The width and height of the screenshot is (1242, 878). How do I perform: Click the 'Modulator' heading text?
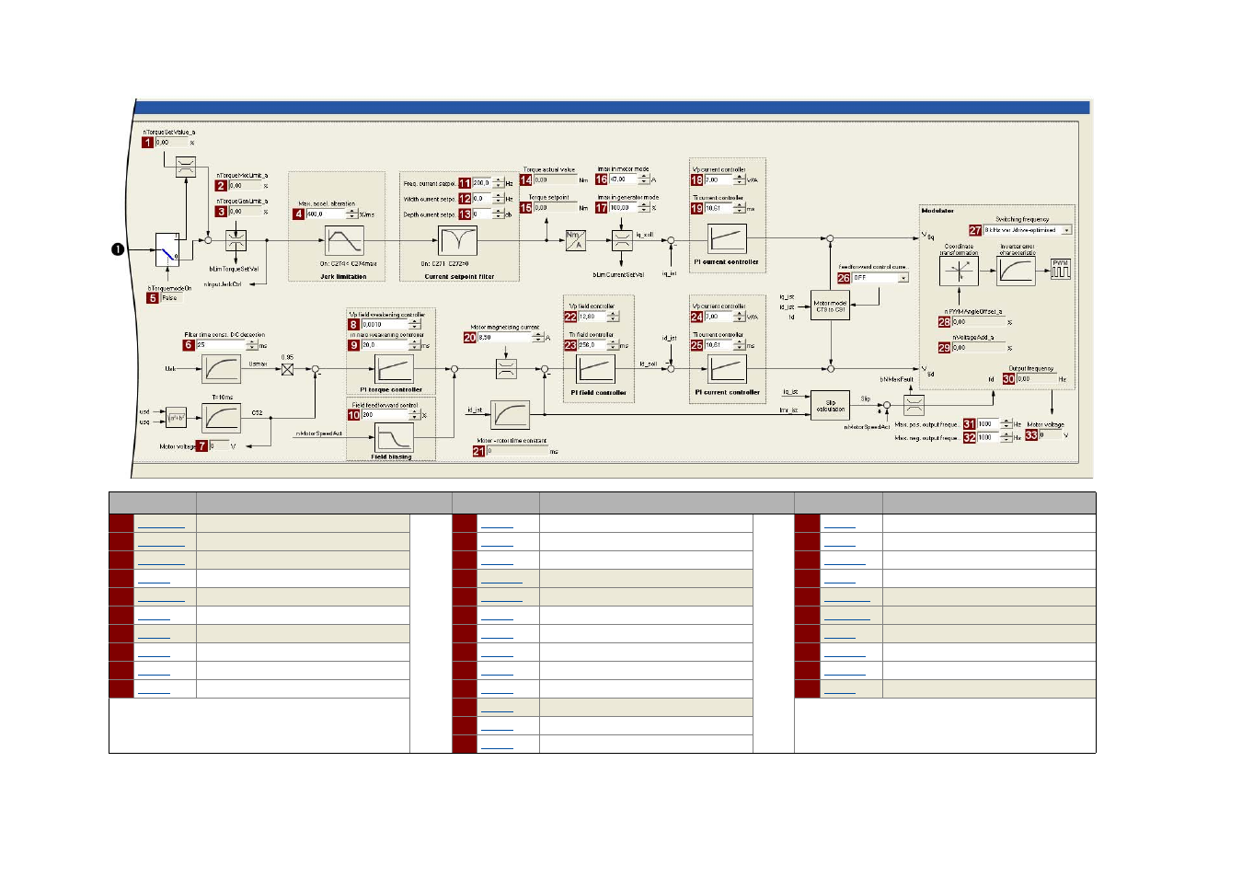point(937,211)
